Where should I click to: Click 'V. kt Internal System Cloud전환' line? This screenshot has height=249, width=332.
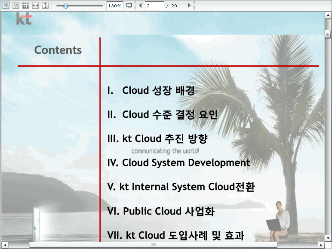click(x=181, y=187)
